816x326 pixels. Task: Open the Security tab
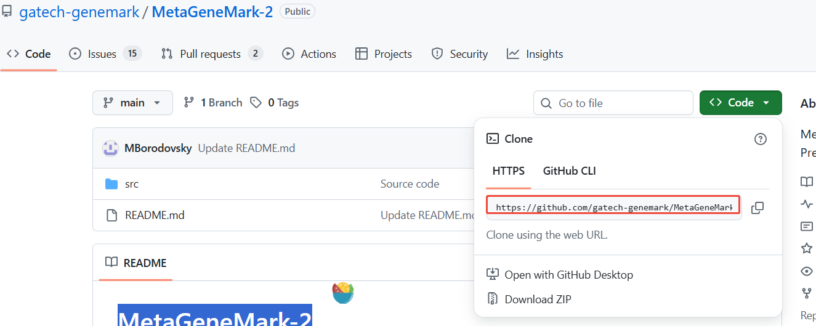459,54
